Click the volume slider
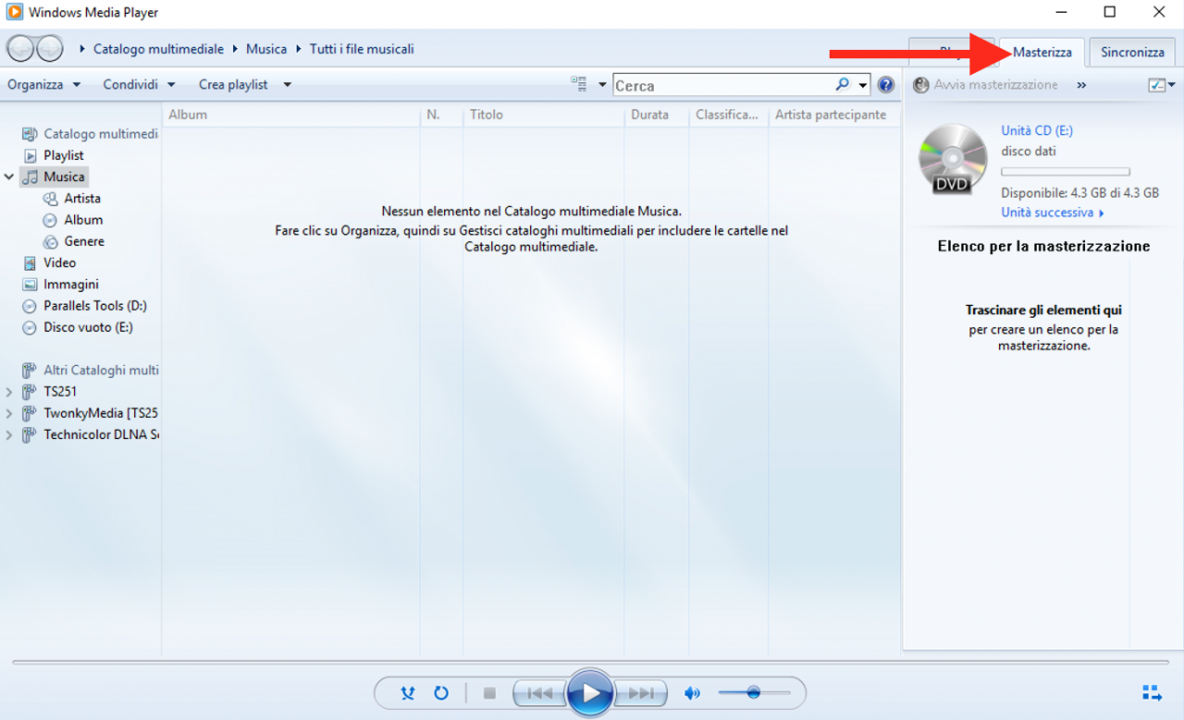This screenshot has height=720, width=1184. pyautogui.click(x=754, y=692)
